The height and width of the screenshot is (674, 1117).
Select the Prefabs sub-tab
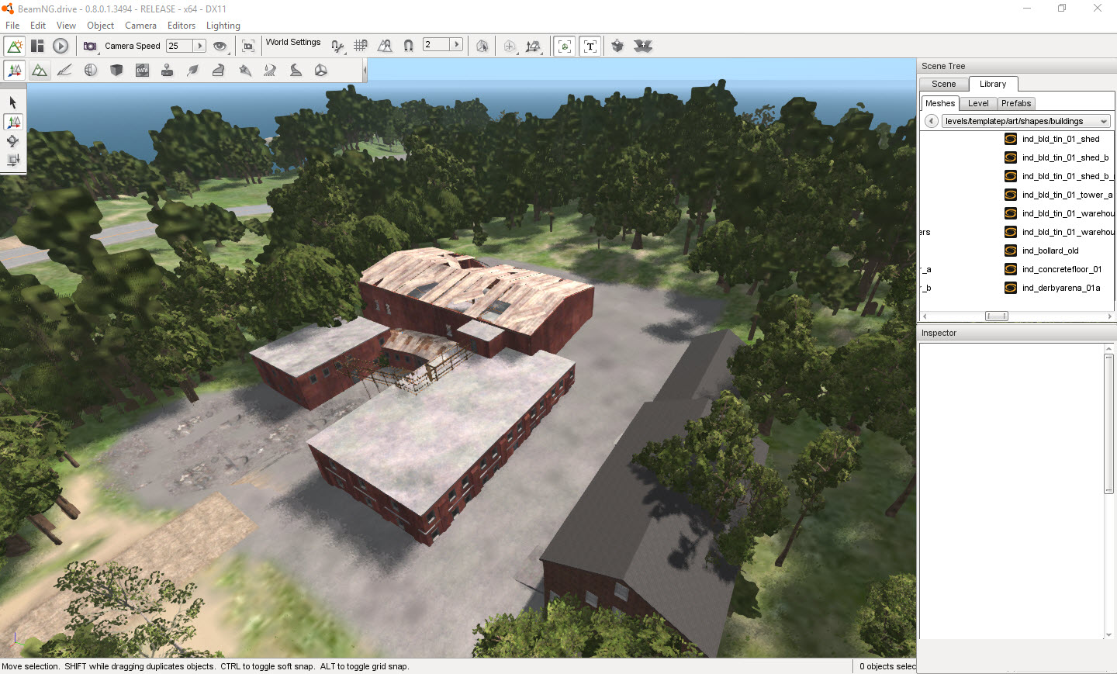pos(1016,103)
